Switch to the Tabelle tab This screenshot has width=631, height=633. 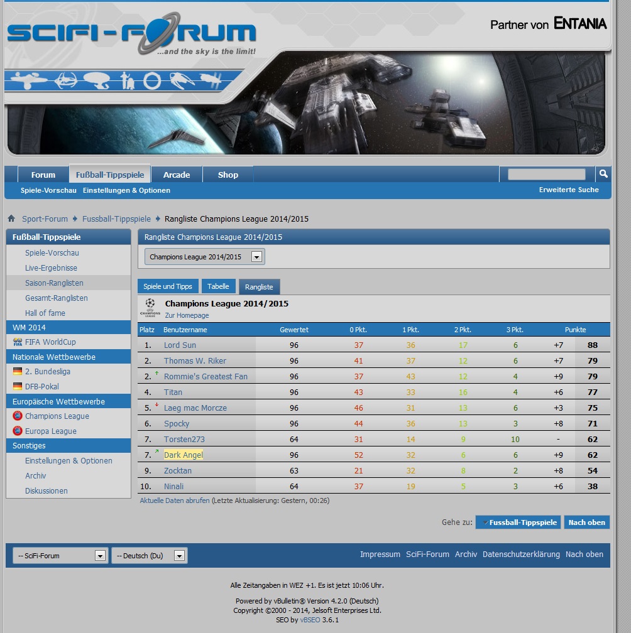pyautogui.click(x=218, y=286)
